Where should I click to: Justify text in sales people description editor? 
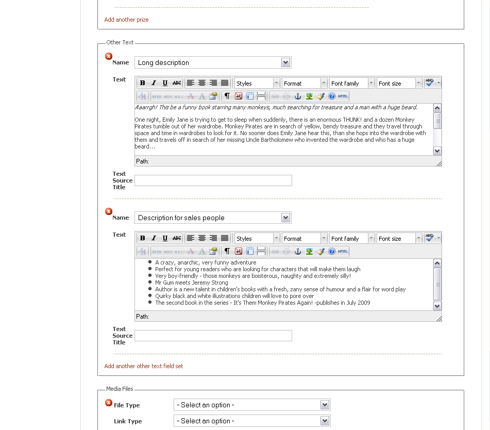click(225, 238)
